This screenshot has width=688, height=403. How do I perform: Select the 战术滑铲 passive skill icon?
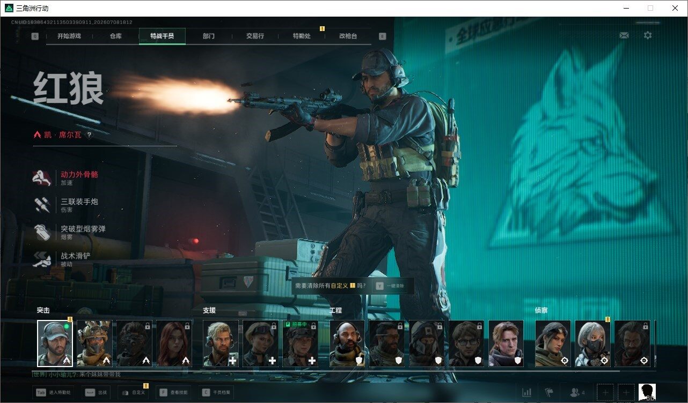click(x=42, y=260)
